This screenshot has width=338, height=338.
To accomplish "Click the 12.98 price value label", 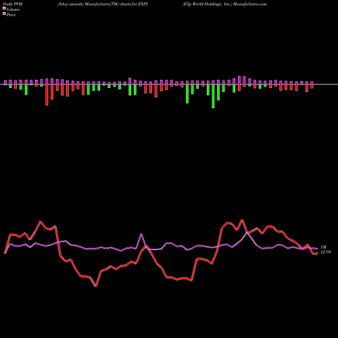I will (326, 252).
